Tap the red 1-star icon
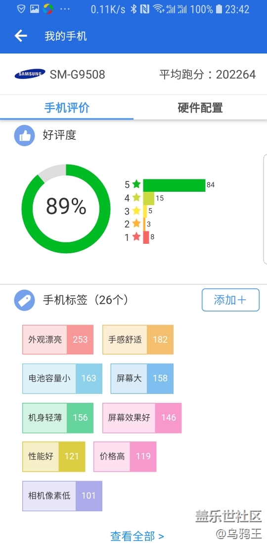The height and width of the screenshot is (550, 267). point(136,237)
